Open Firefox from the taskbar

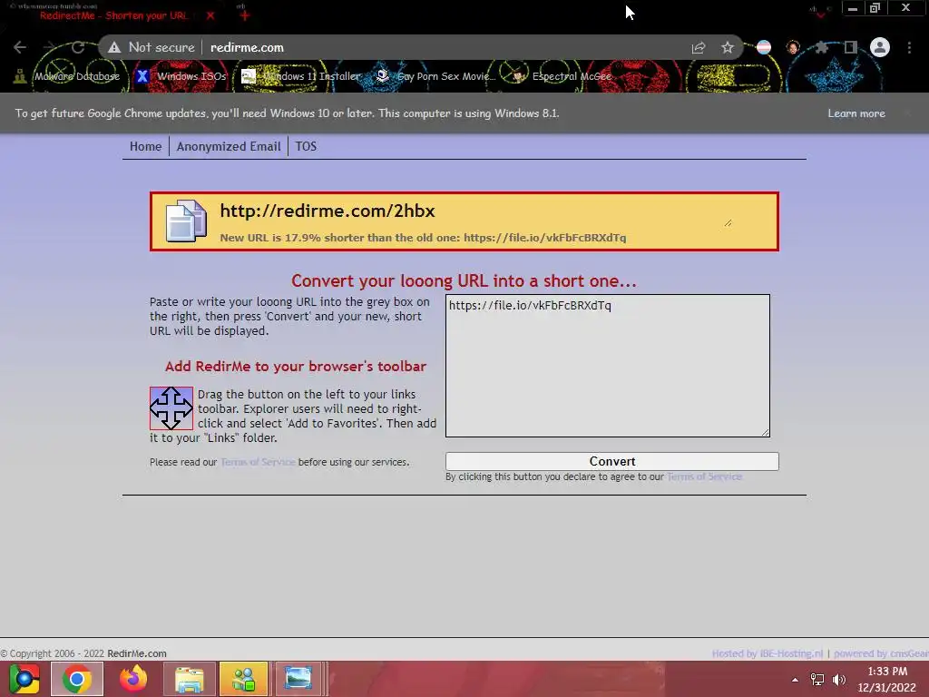click(133, 679)
